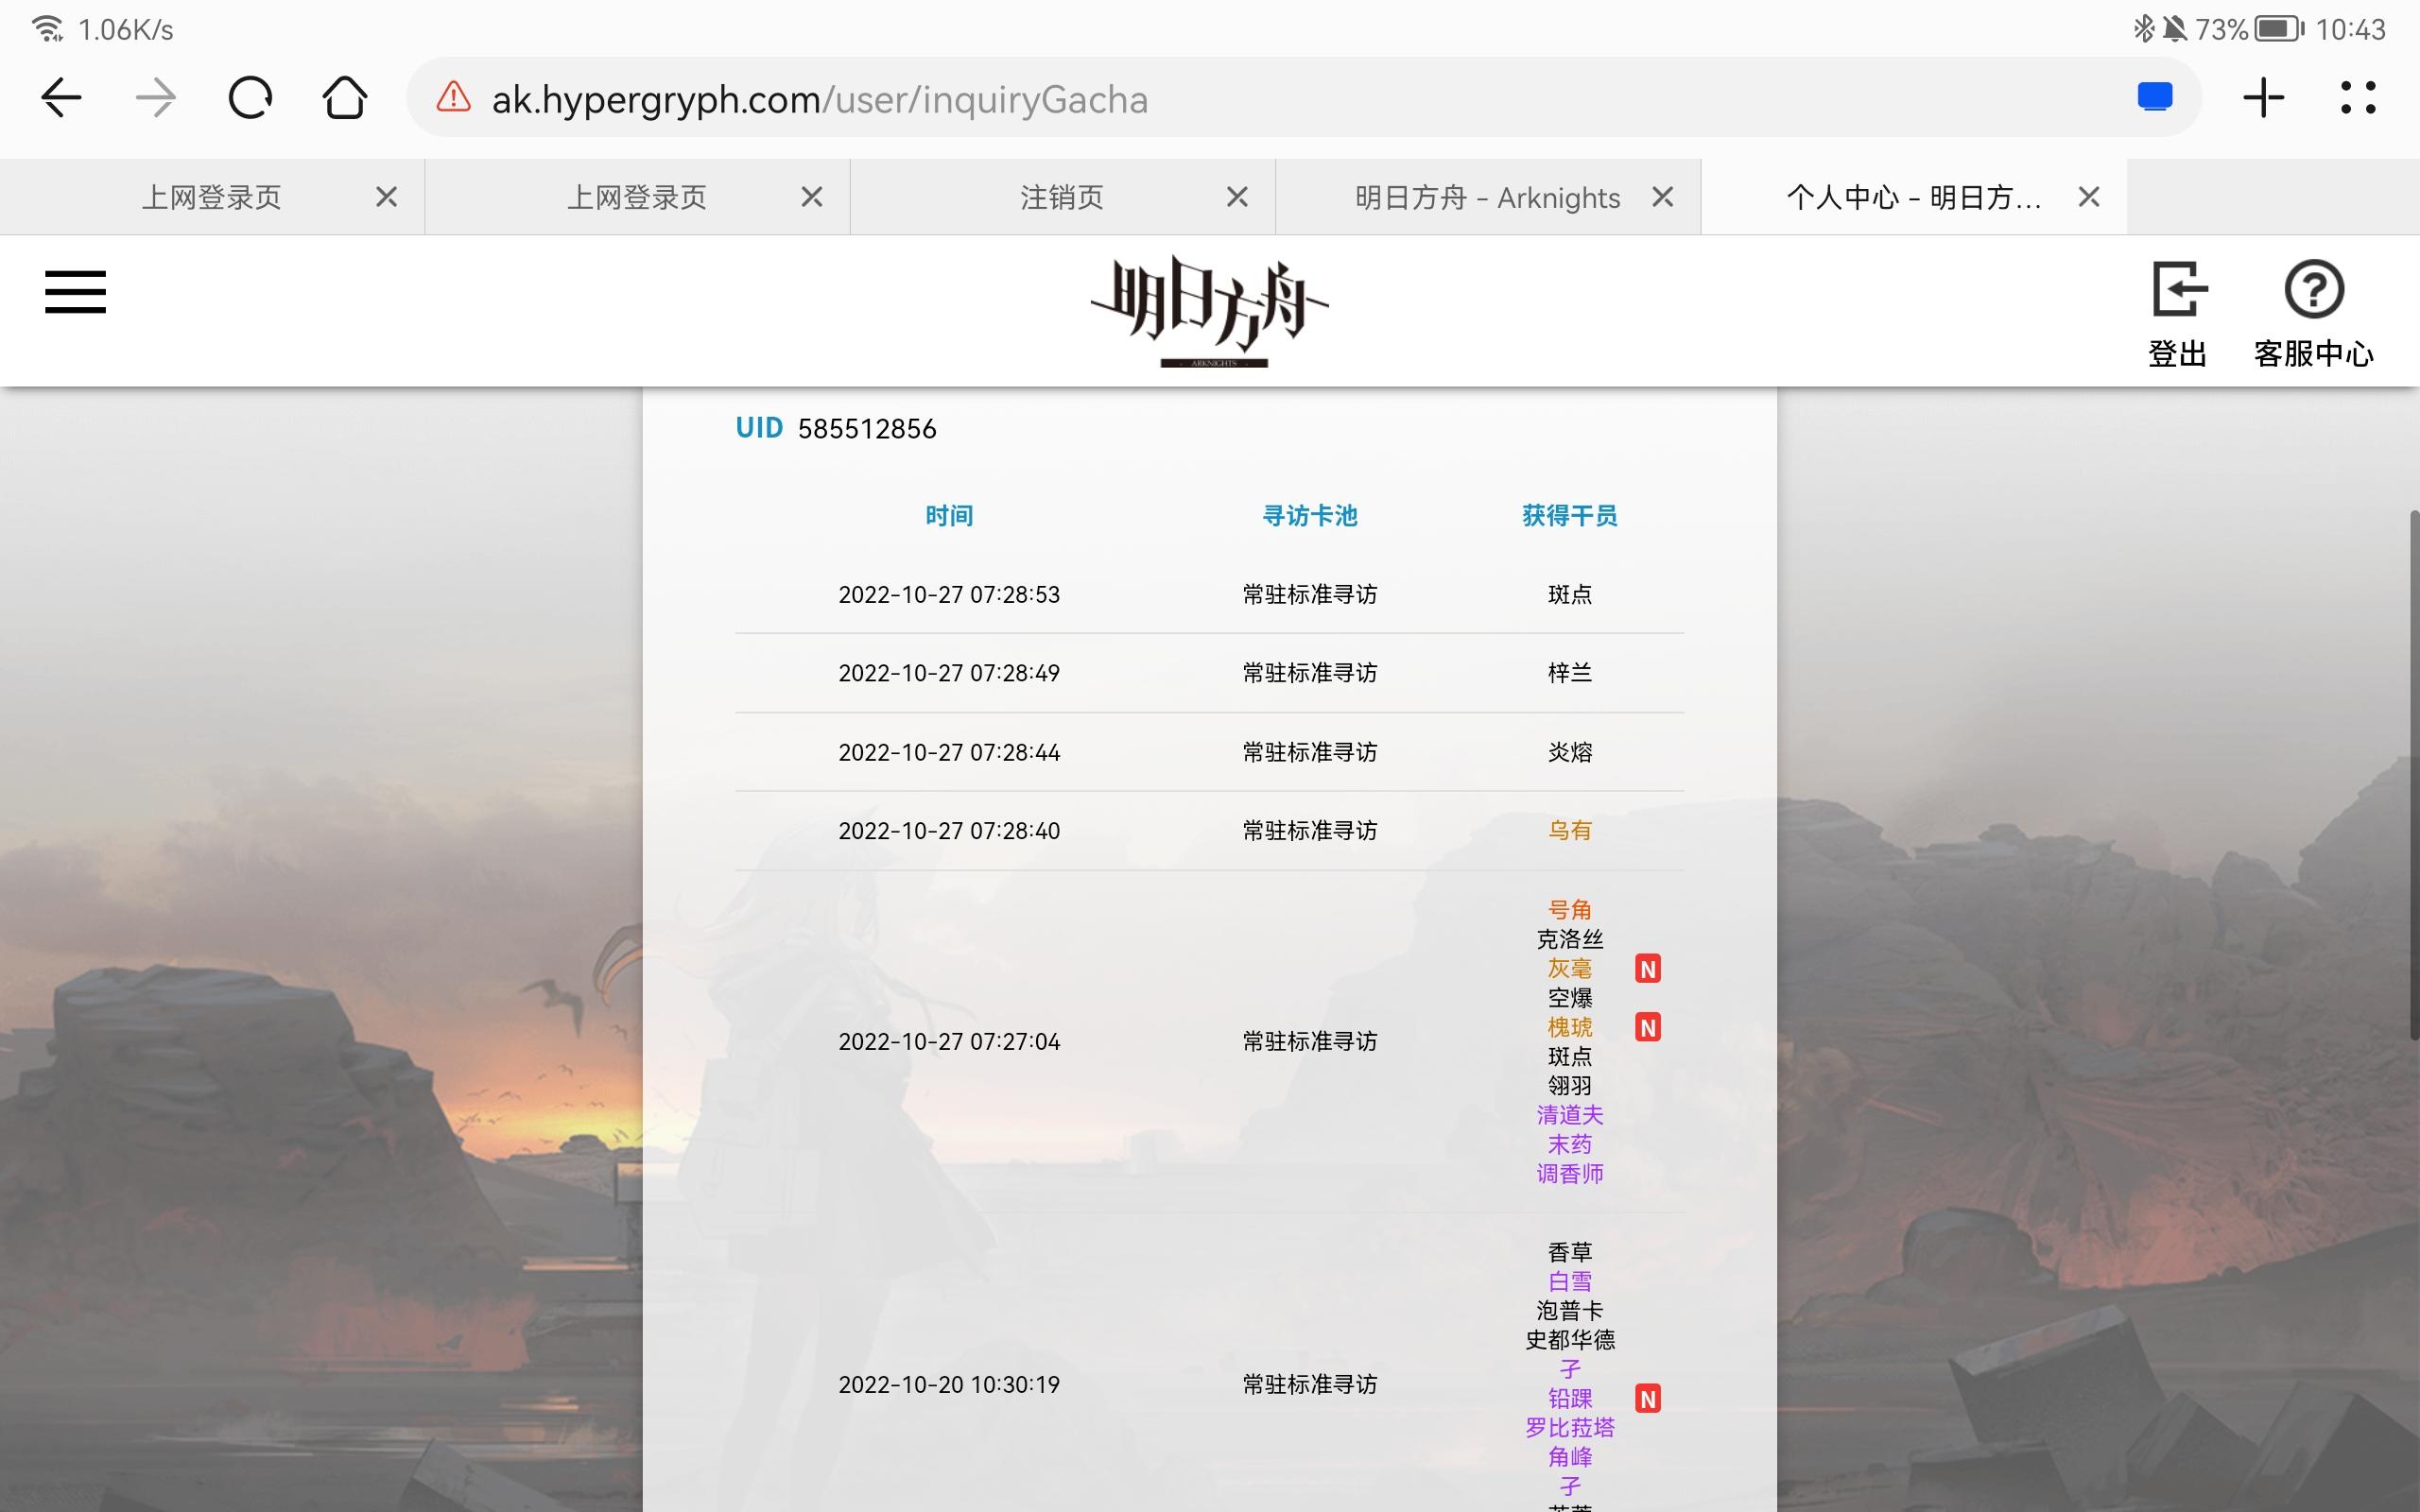Viewport: 2420px width, 1512px height.
Task: Click purple operator name 角峰
Action: coord(1570,1457)
